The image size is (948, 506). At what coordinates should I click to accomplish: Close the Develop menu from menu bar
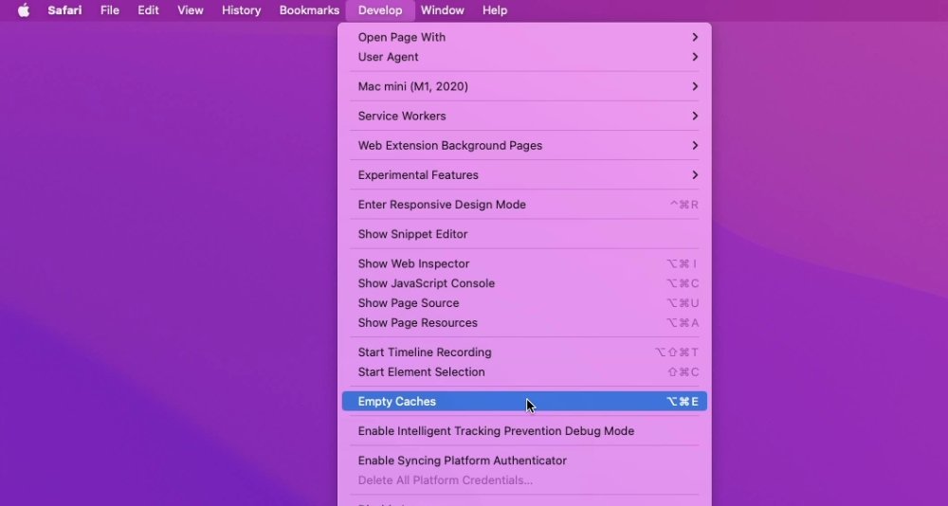click(380, 10)
